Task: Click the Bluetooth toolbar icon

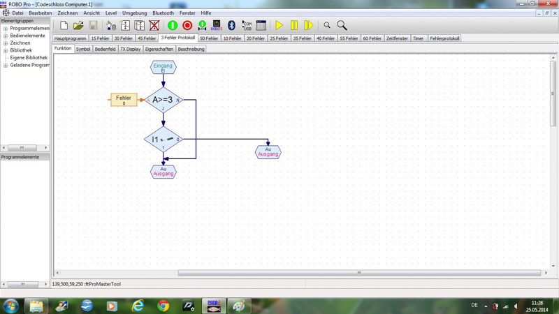Action: click(231, 25)
